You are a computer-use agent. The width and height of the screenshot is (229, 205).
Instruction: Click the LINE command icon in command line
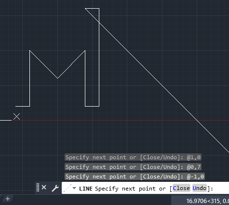click(x=67, y=188)
